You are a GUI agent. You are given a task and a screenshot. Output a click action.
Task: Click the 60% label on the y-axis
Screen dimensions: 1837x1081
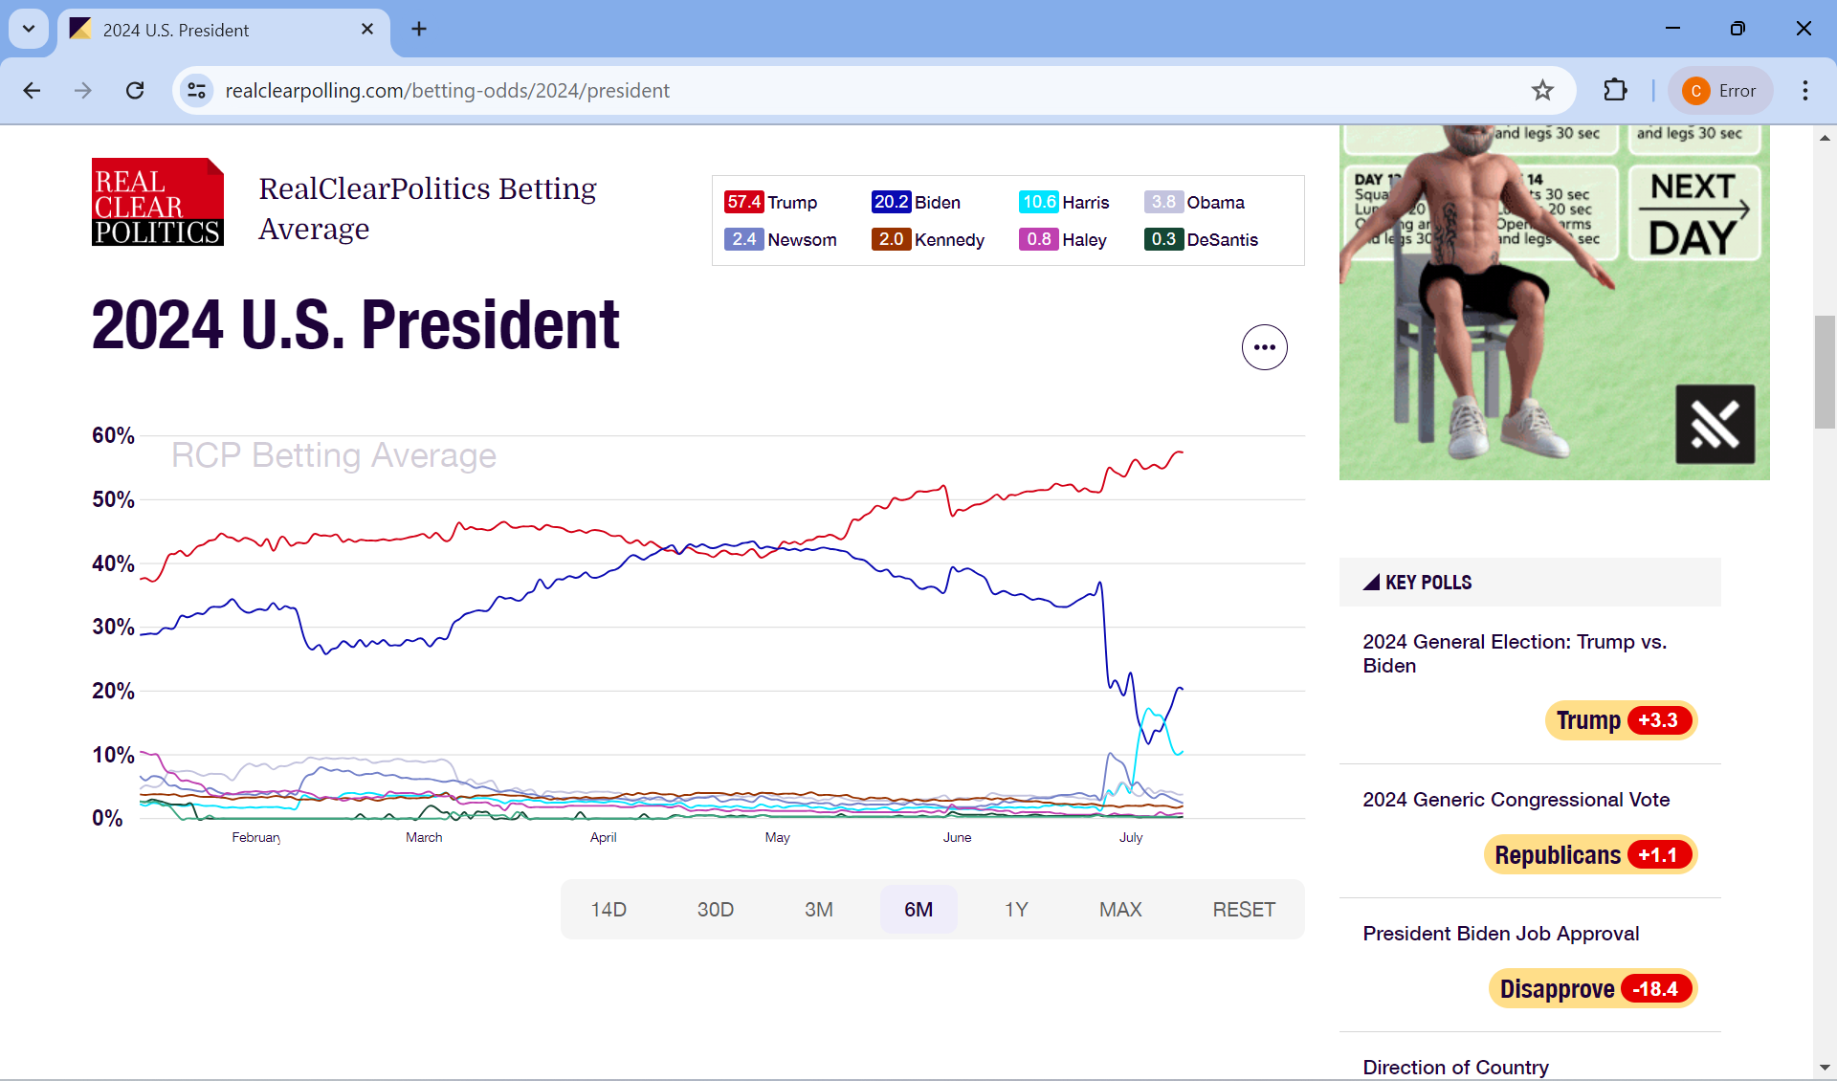[113, 435]
